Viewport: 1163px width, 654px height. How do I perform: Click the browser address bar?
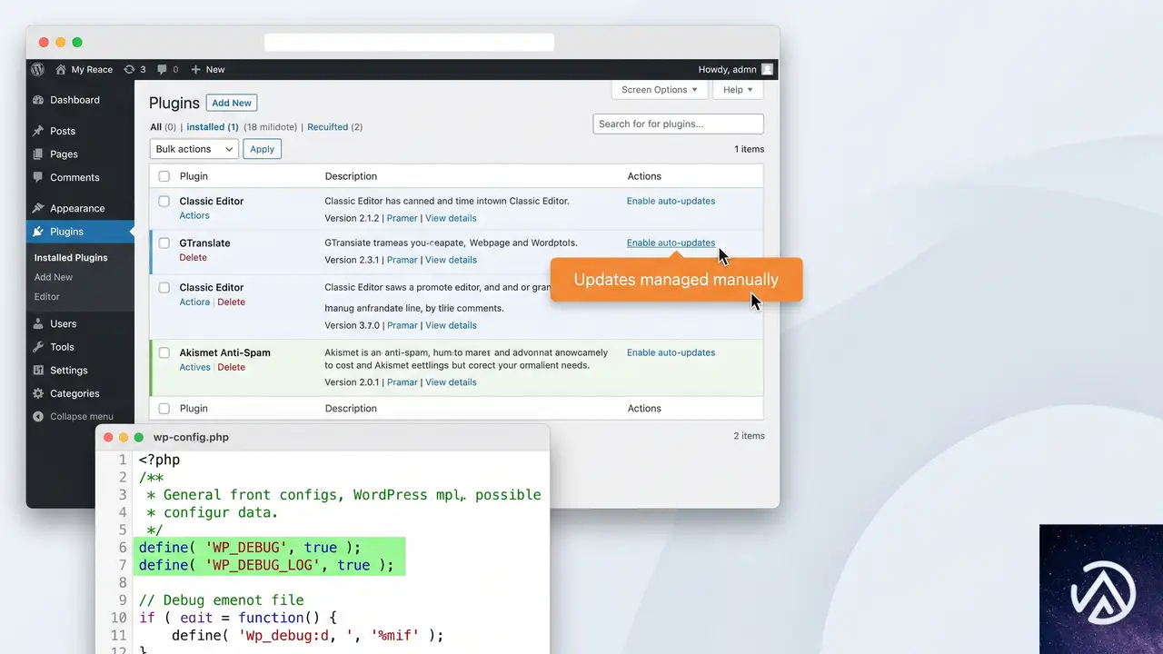[x=409, y=42]
